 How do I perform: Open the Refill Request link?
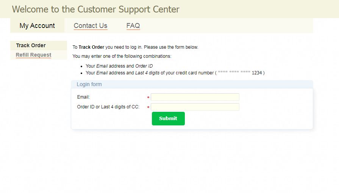33,55
